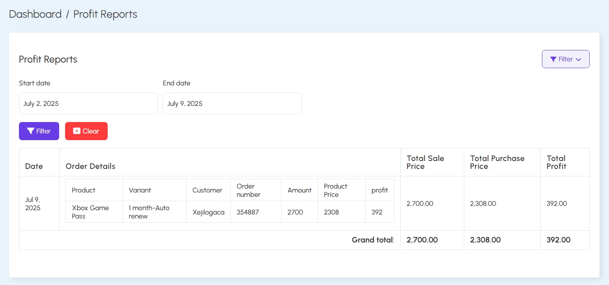Image resolution: width=609 pixels, height=285 pixels.
Task: Click the Start date label
Action: tap(35, 83)
